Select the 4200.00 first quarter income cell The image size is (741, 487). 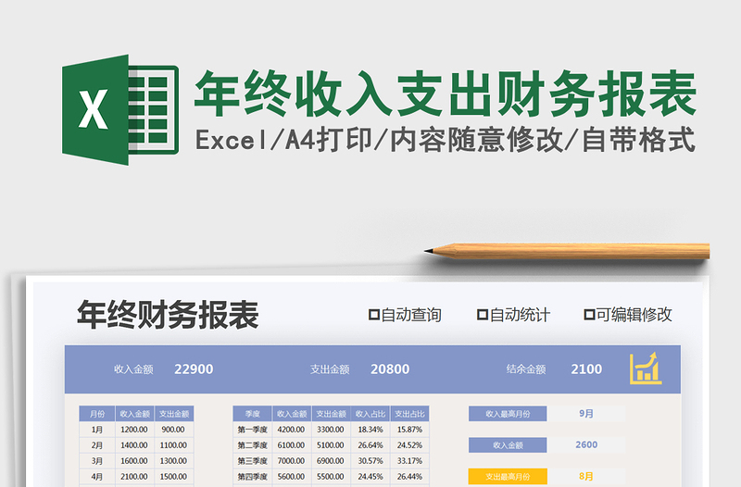click(292, 430)
